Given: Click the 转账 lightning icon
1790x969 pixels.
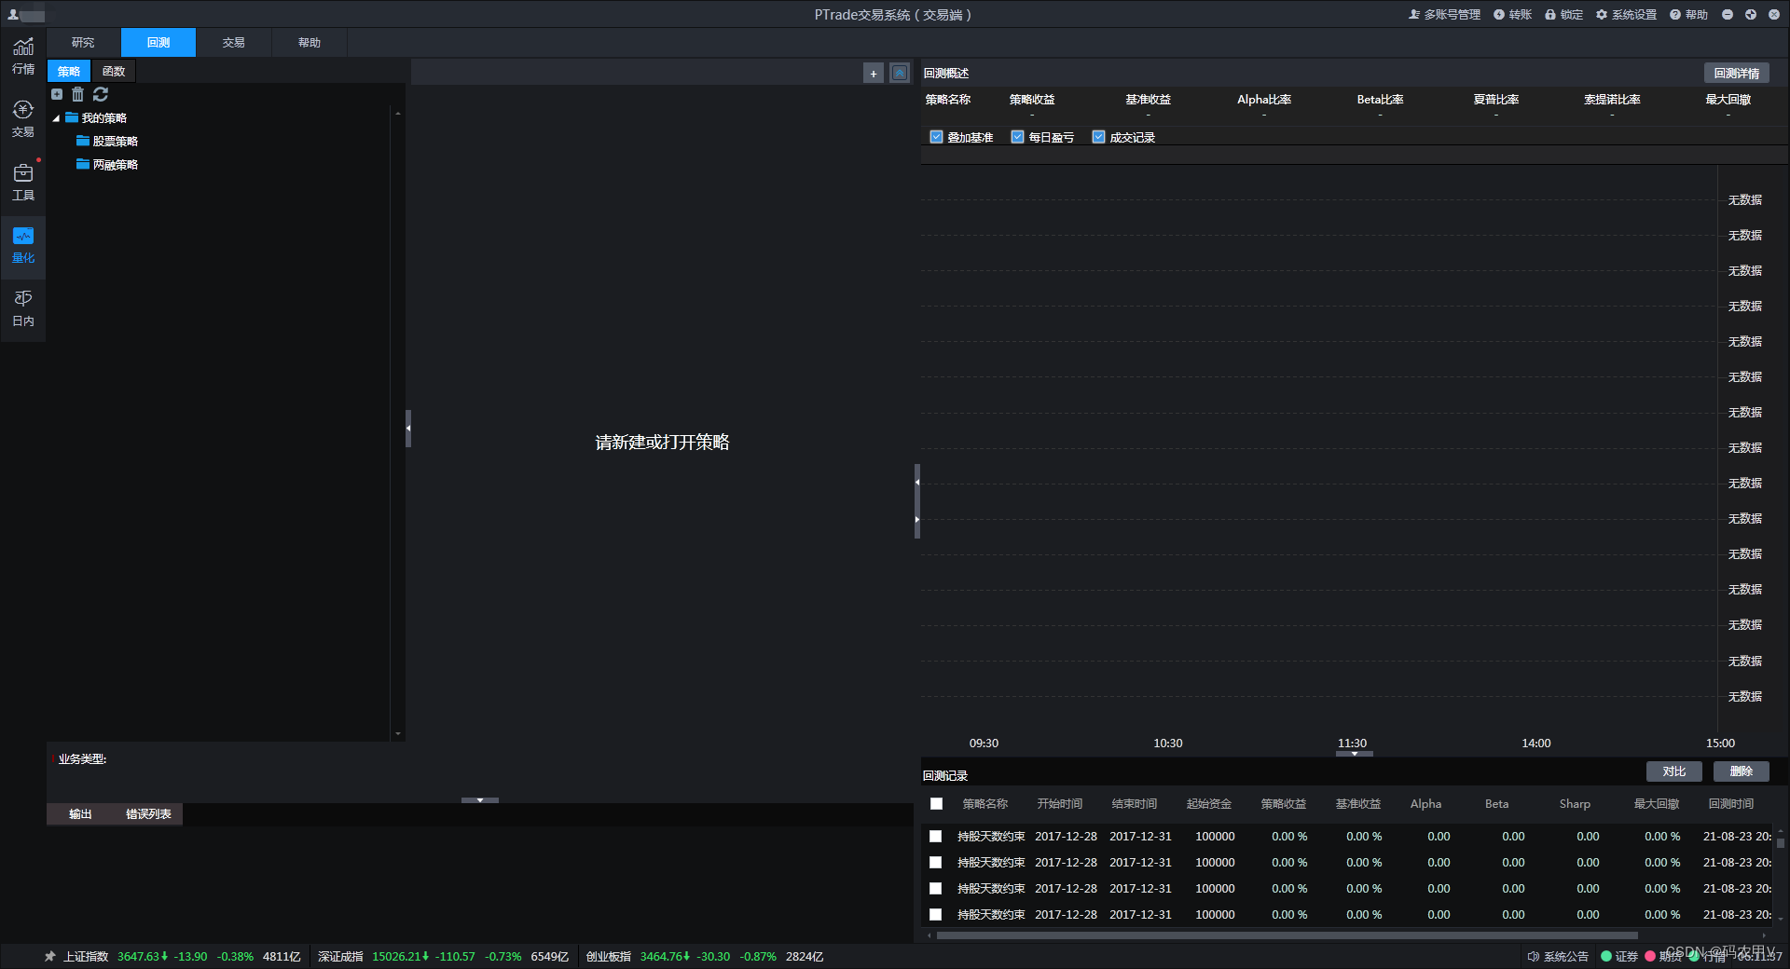Looking at the screenshot, I should coord(1499,15).
